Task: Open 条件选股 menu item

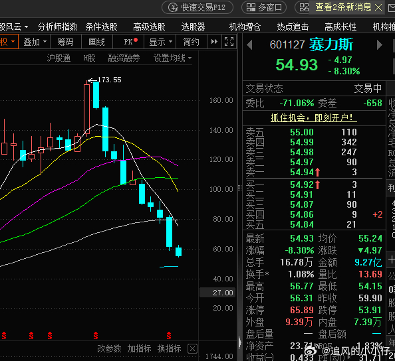Action: coord(102,27)
